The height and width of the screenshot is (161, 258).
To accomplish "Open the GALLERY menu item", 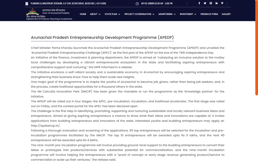I will point(226,14).
